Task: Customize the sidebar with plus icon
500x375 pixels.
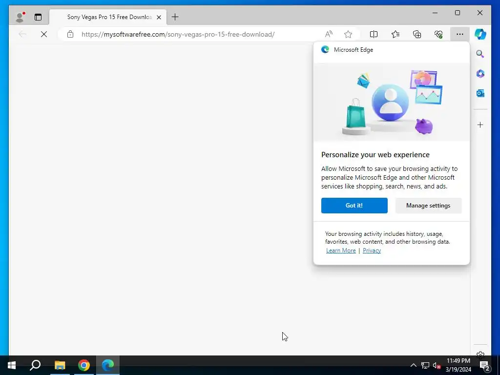Action: (x=480, y=125)
